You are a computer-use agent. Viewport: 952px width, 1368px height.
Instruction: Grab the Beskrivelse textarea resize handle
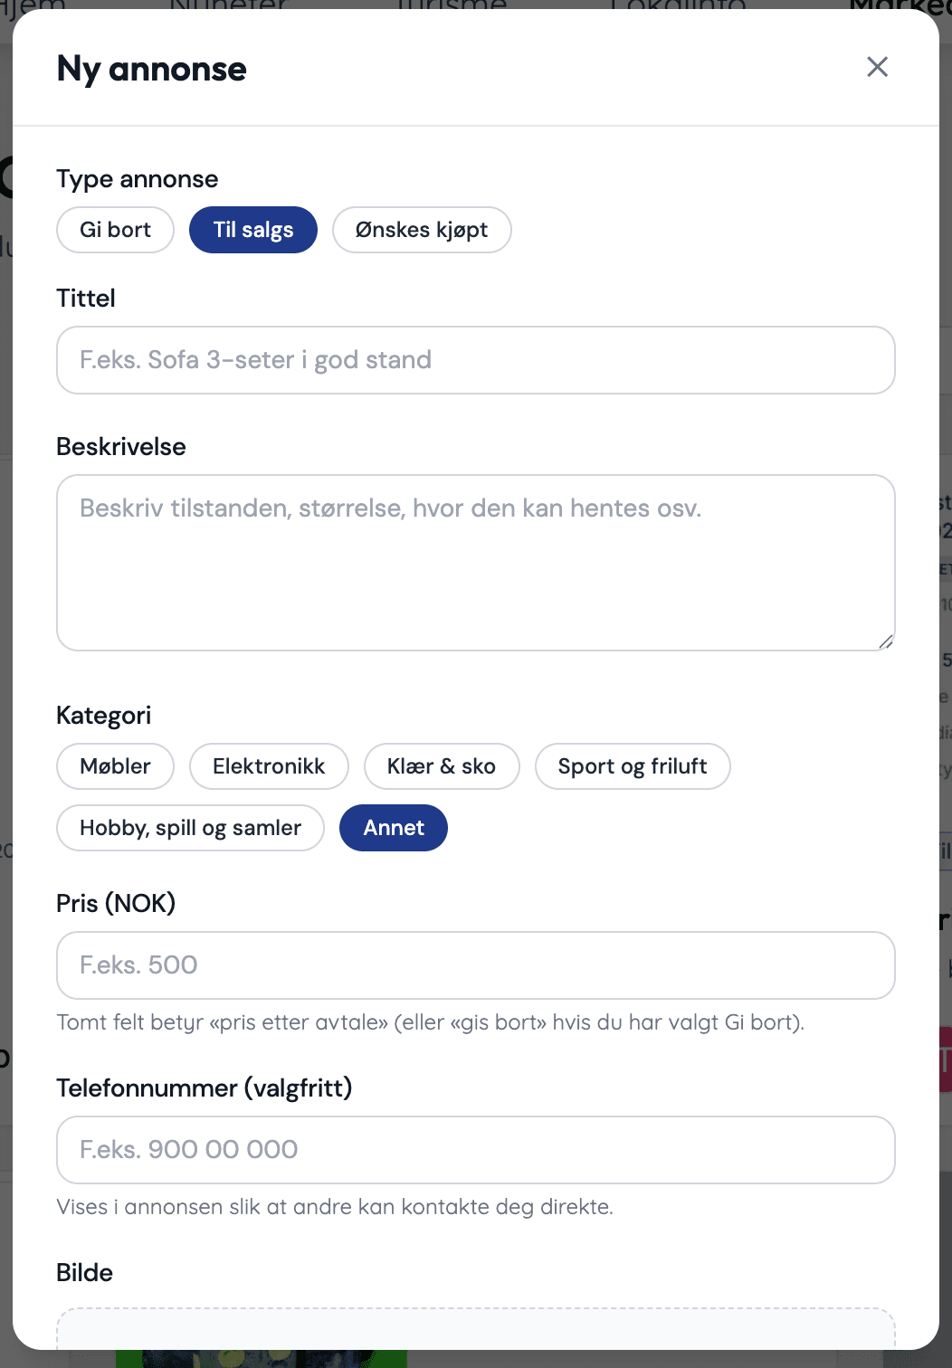tap(886, 641)
